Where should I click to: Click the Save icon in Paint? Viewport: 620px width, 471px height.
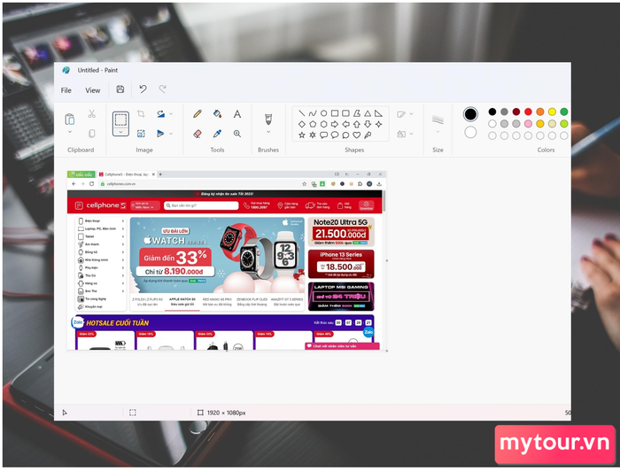pyautogui.click(x=120, y=89)
